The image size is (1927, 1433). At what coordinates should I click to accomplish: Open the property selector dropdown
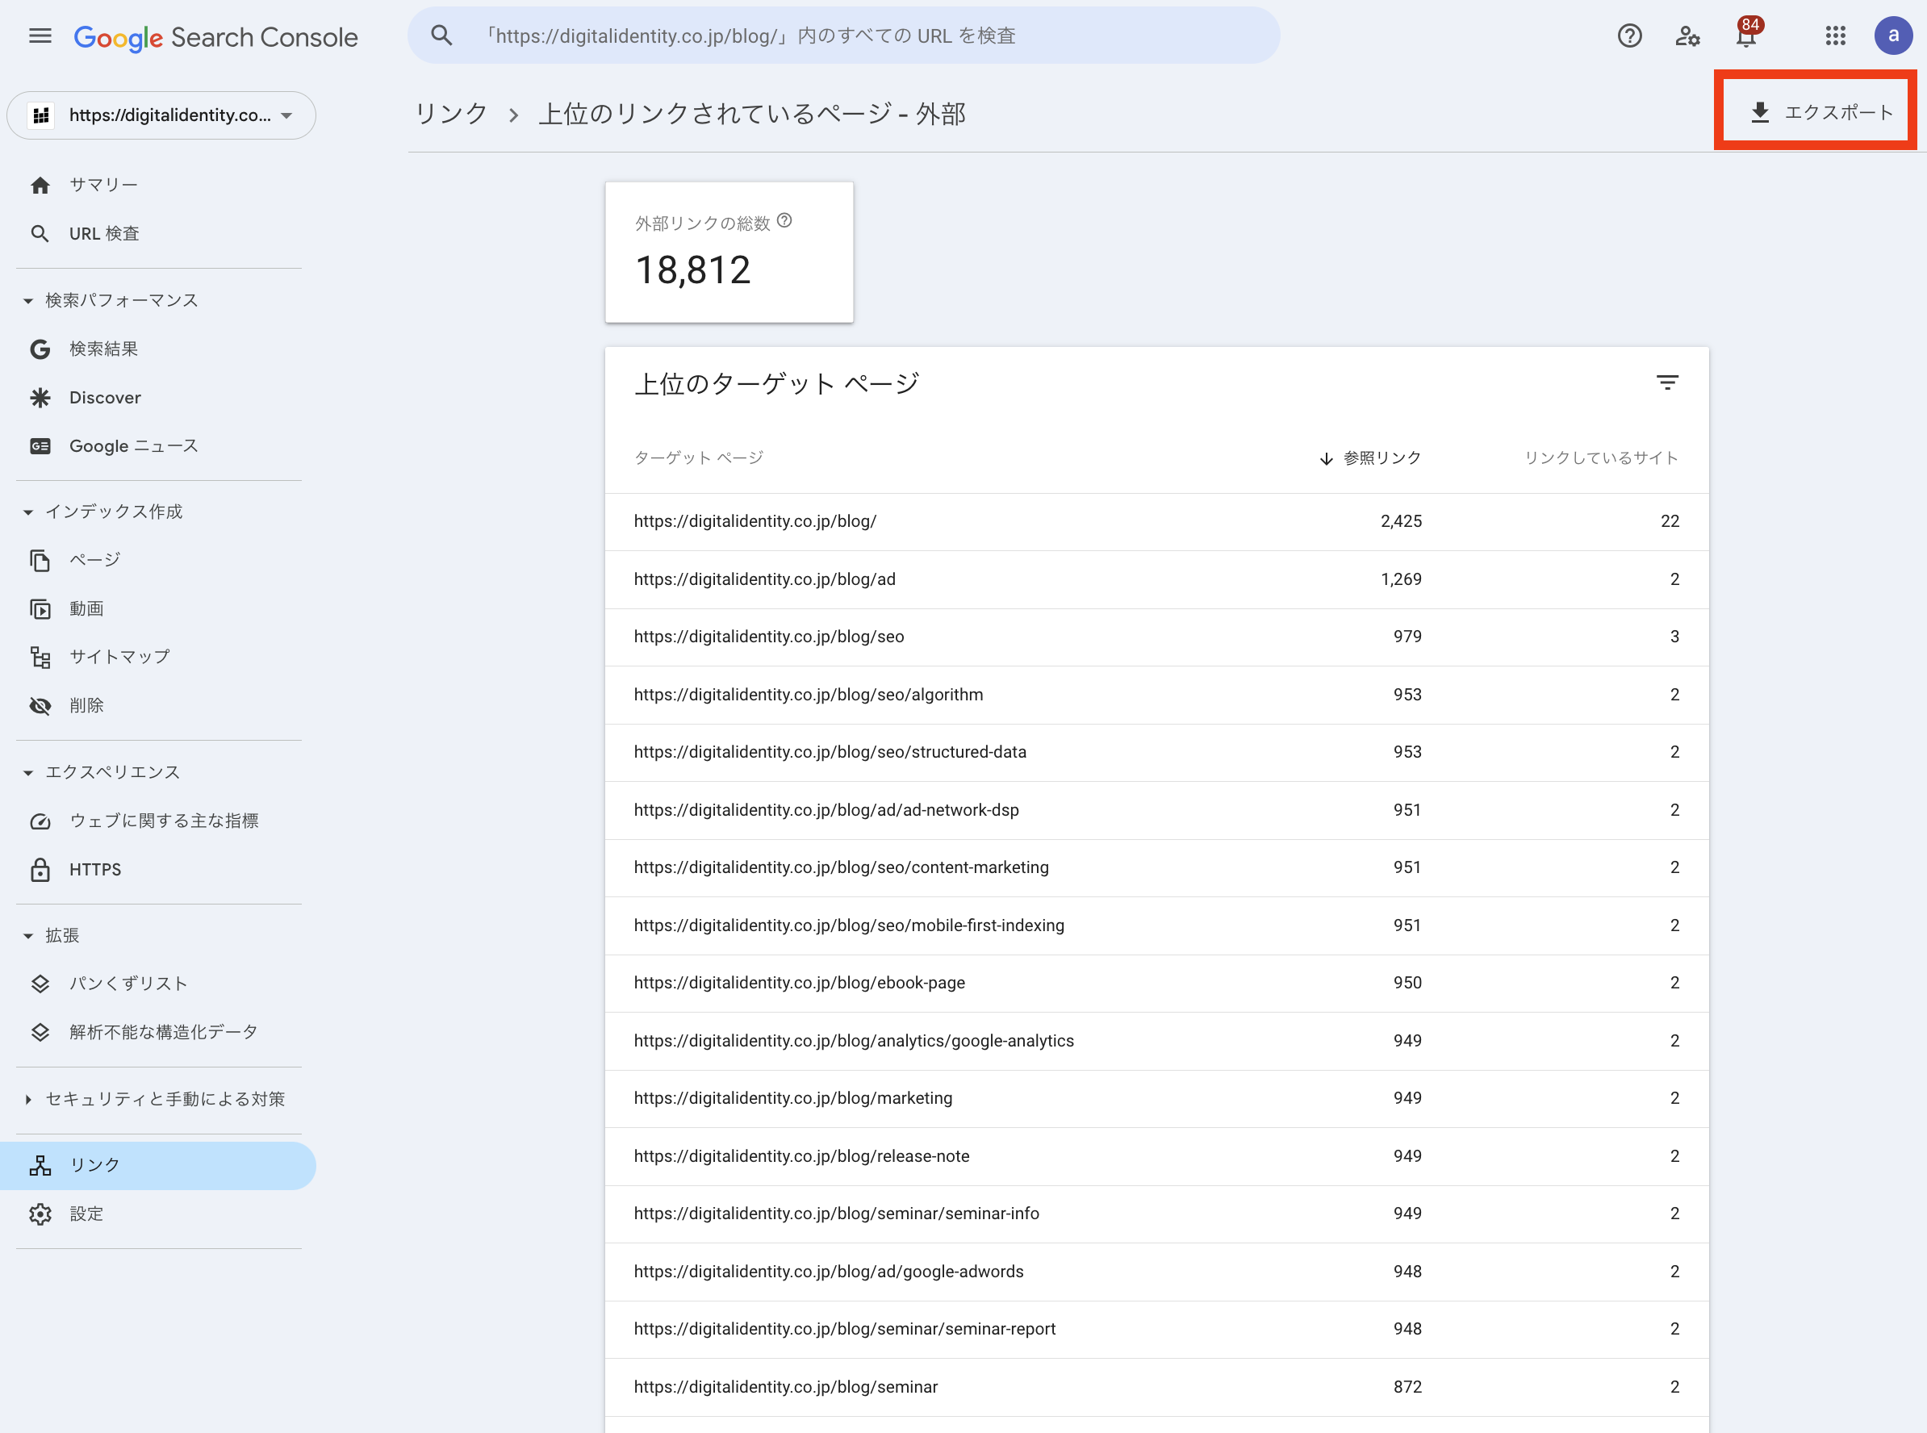[x=161, y=115]
